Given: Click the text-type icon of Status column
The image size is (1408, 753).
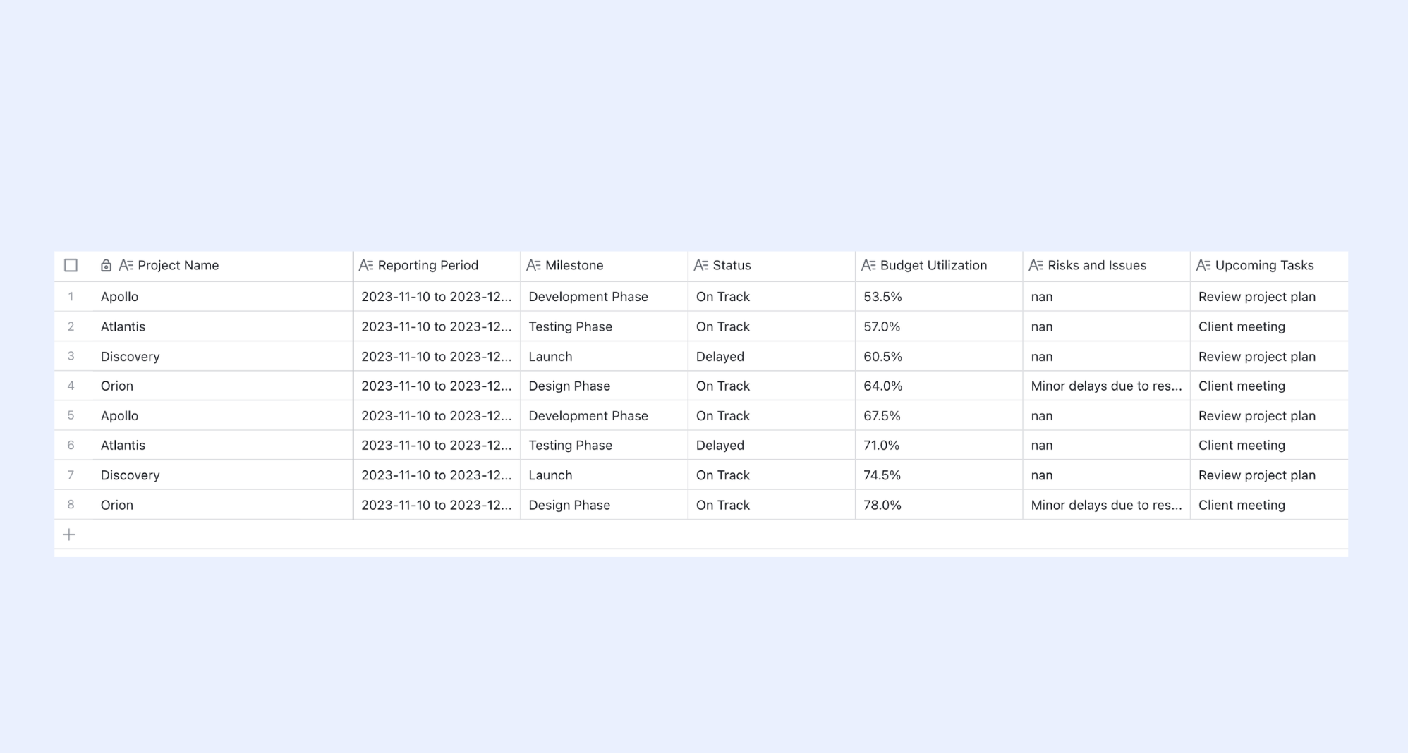Looking at the screenshot, I should [x=701, y=266].
